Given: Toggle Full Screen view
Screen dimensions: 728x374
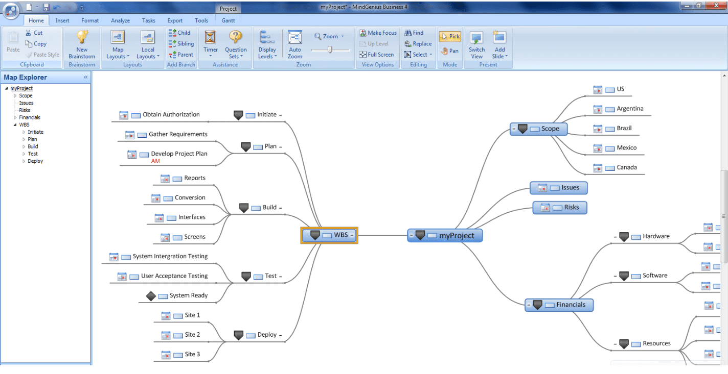Looking at the screenshot, I should coord(376,55).
